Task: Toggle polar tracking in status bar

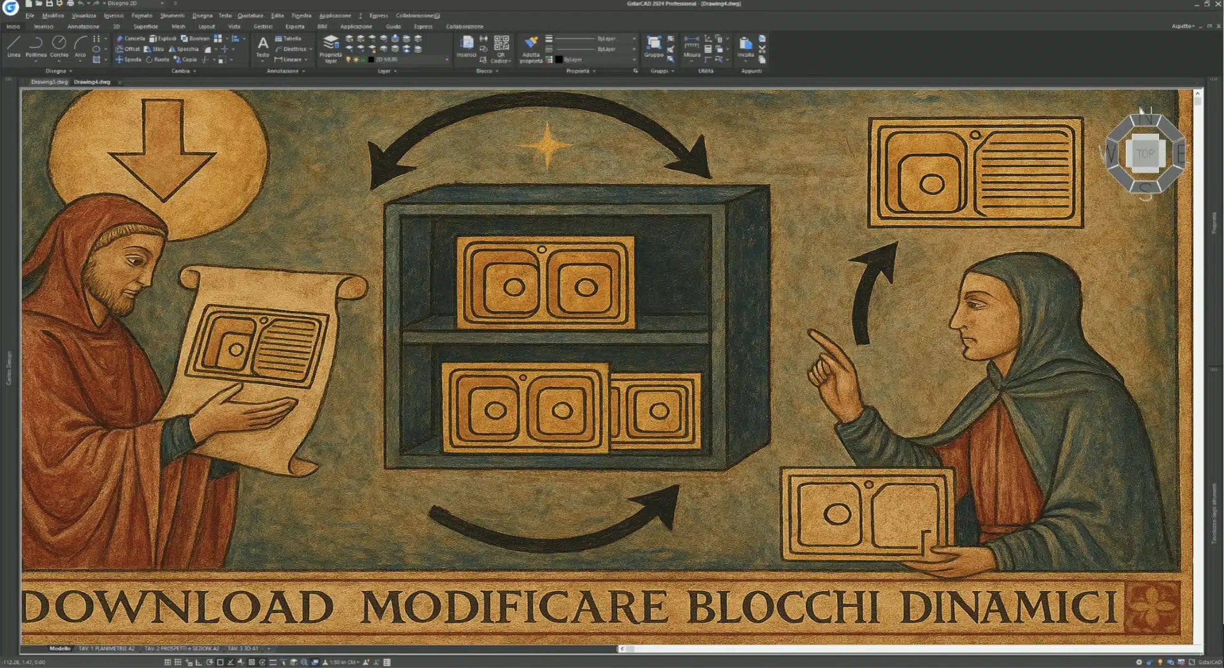Action: point(210,662)
